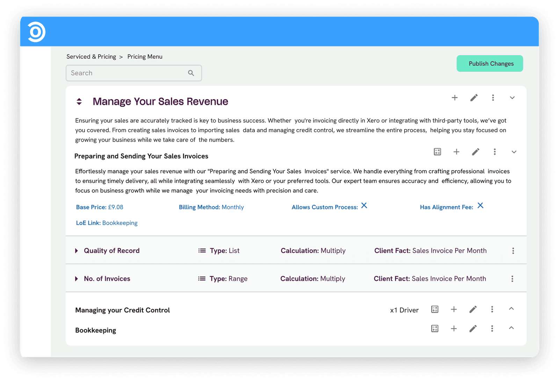Screen dimensions: 559x381
Task: Click the search magnifier icon
Action: coord(191,73)
